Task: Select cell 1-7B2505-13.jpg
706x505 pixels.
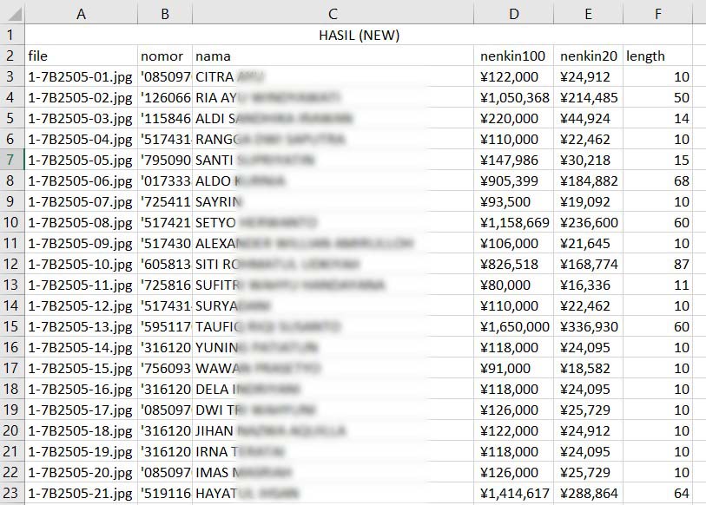Action: point(81,326)
